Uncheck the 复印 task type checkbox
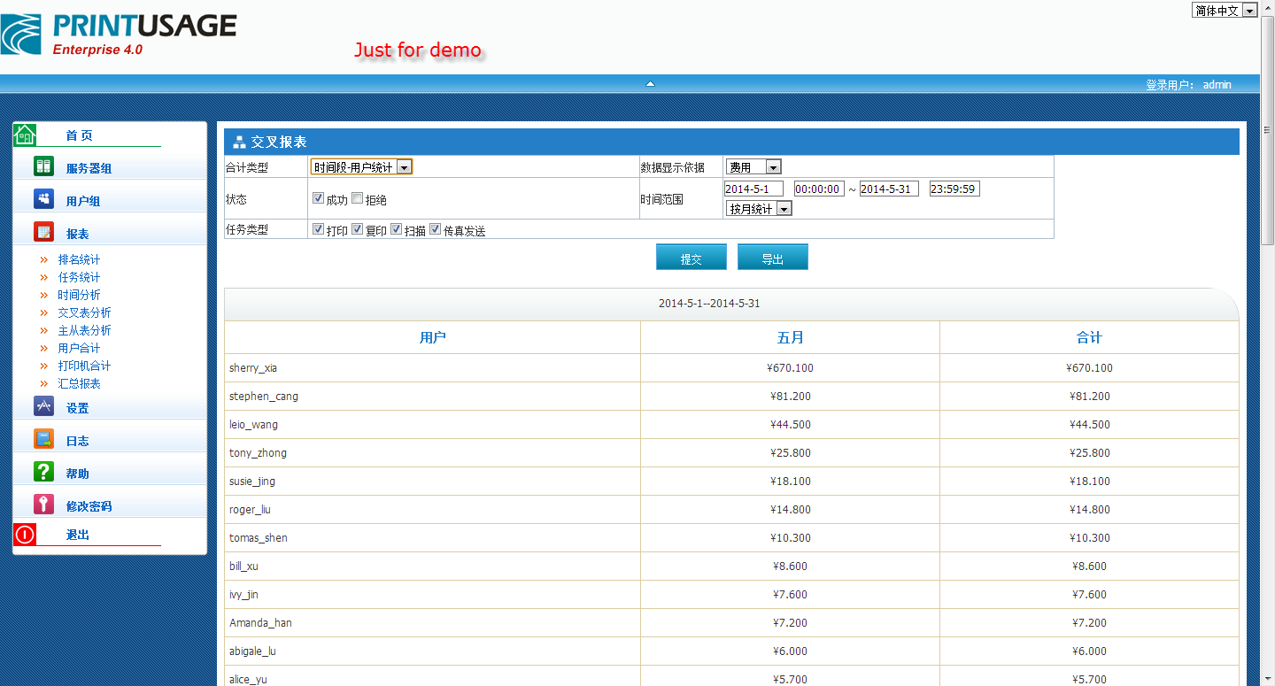 pos(357,229)
